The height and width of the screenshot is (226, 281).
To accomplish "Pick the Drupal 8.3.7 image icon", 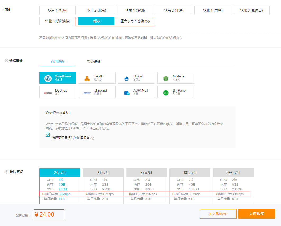I will coord(126,78).
